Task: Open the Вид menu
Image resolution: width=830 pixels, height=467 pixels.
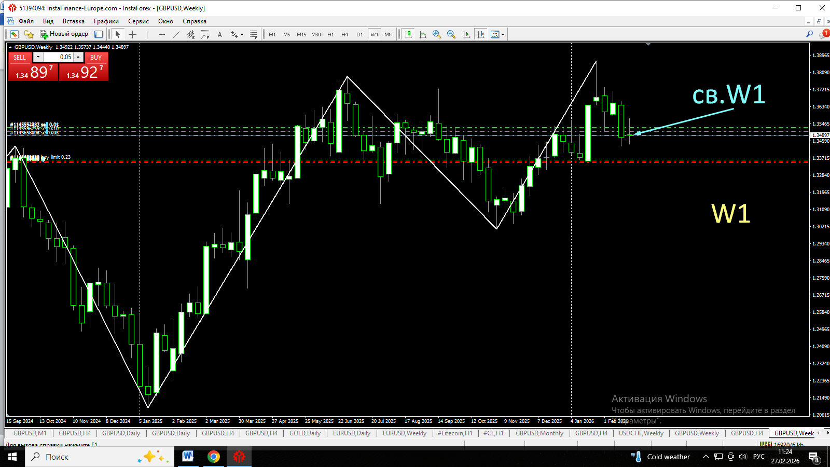Action: coord(48,21)
